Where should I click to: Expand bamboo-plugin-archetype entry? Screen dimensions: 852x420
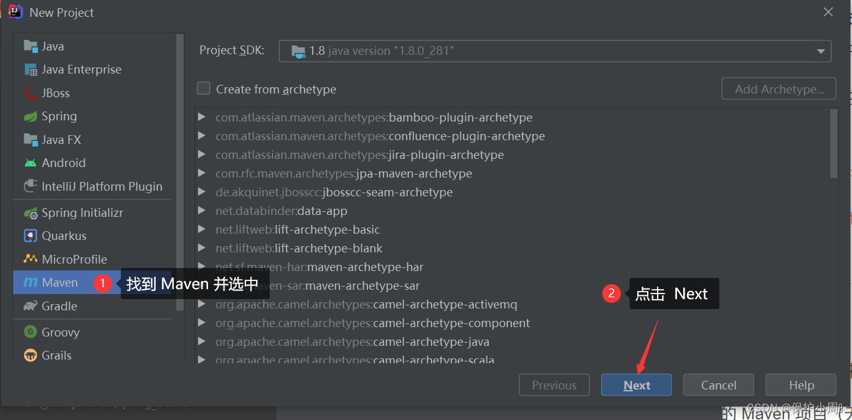point(201,117)
